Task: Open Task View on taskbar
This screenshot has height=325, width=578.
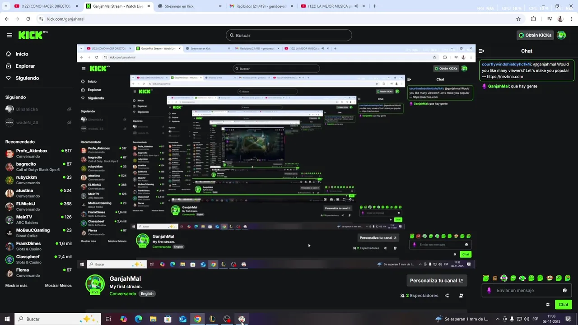Action: [x=108, y=319]
